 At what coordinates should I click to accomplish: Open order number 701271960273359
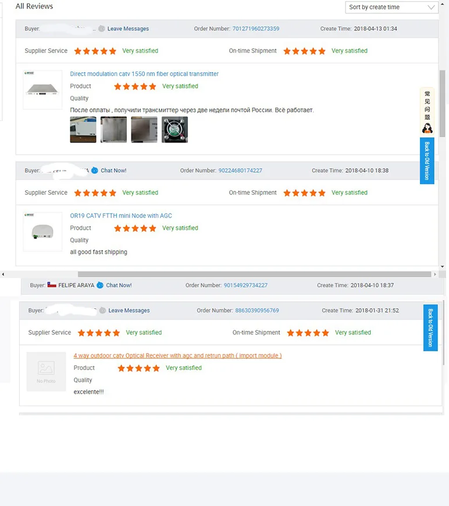pos(256,28)
